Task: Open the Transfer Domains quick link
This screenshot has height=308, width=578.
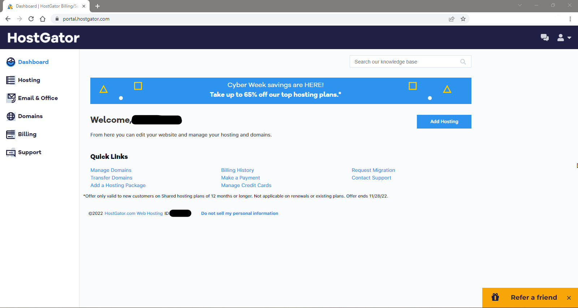Action: tap(111, 178)
